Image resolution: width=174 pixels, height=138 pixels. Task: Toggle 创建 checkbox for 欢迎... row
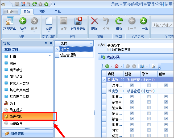tap(132, 85)
